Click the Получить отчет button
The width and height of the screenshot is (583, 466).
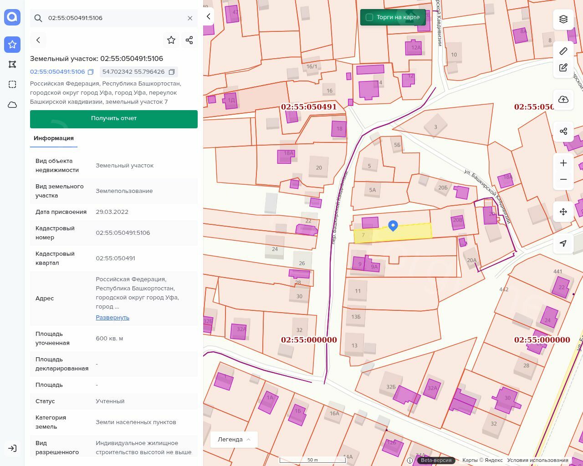[x=114, y=119]
